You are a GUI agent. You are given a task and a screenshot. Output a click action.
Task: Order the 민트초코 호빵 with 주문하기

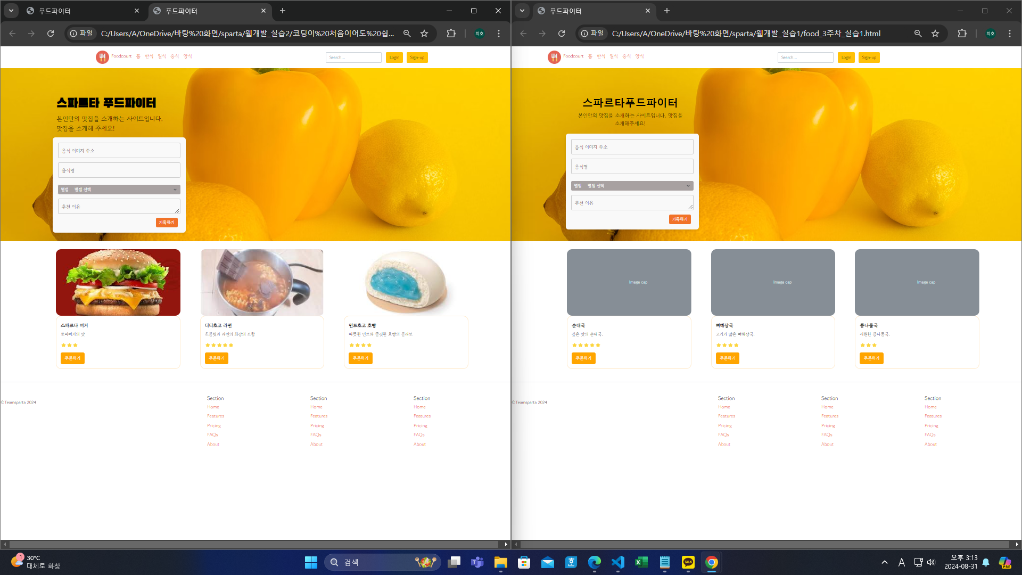pos(360,358)
